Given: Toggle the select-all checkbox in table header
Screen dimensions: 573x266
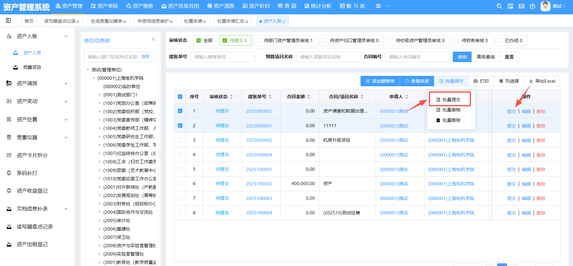Looking at the screenshot, I should tap(180, 97).
